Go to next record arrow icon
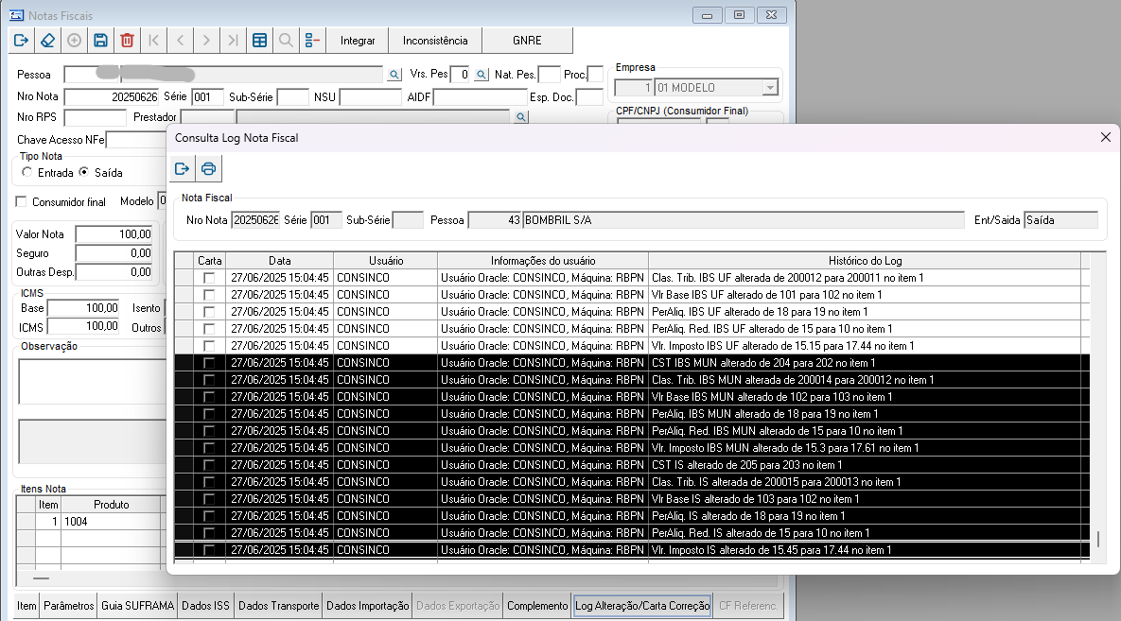This screenshot has width=1121, height=621. click(206, 41)
